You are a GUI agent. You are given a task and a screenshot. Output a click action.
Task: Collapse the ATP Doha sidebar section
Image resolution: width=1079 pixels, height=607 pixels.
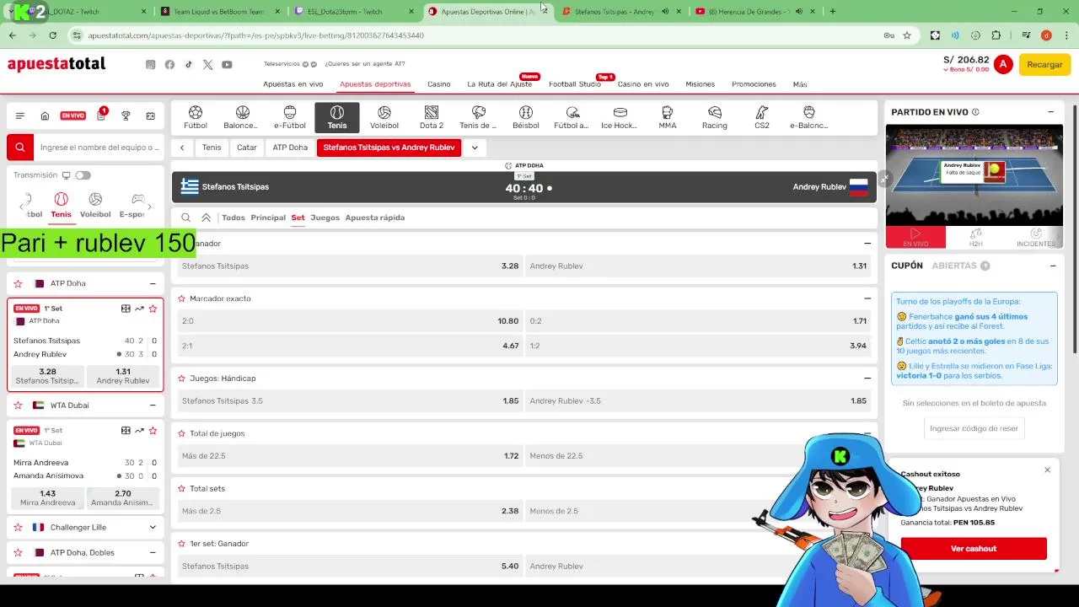click(x=153, y=284)
